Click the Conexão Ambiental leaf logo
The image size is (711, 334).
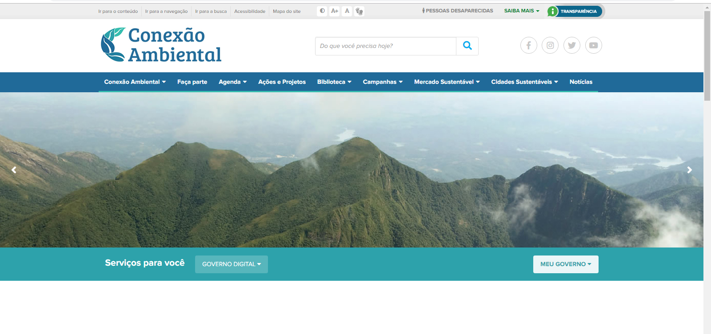pos(113,44)
